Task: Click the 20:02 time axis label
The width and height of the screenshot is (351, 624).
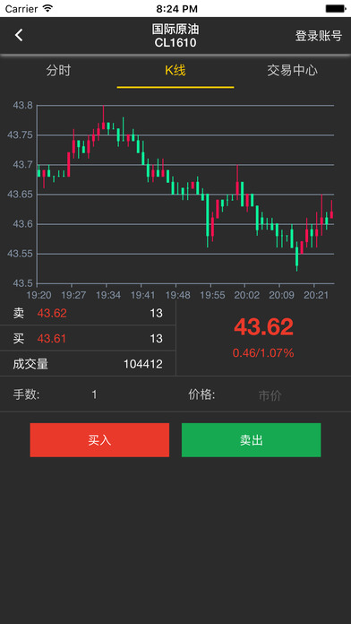Action: click(x=246, y=295)
